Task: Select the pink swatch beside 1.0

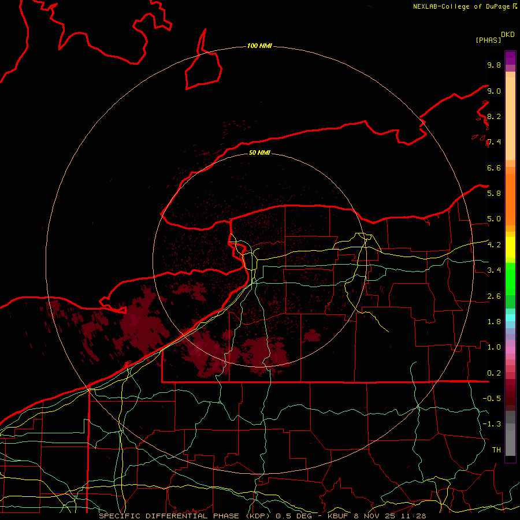Action: pyautogui.click(x=510, y=347)
